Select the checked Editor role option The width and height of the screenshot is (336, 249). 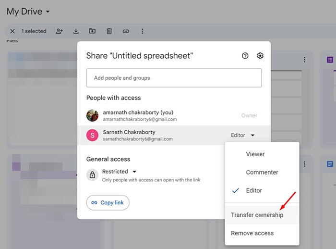point(262,191)
